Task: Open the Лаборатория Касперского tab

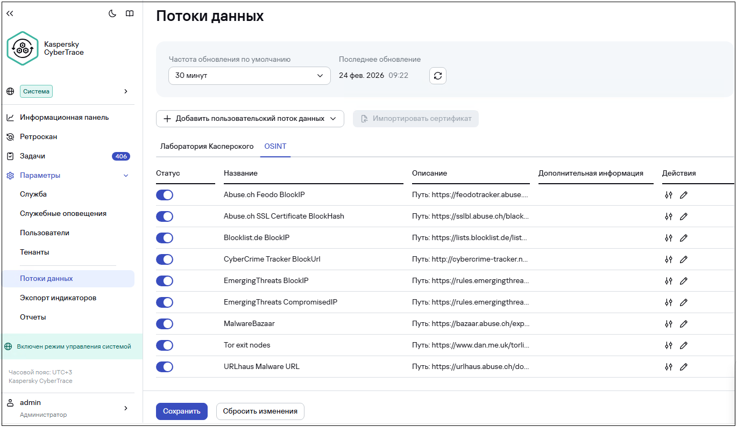Action: pos(207,146)
